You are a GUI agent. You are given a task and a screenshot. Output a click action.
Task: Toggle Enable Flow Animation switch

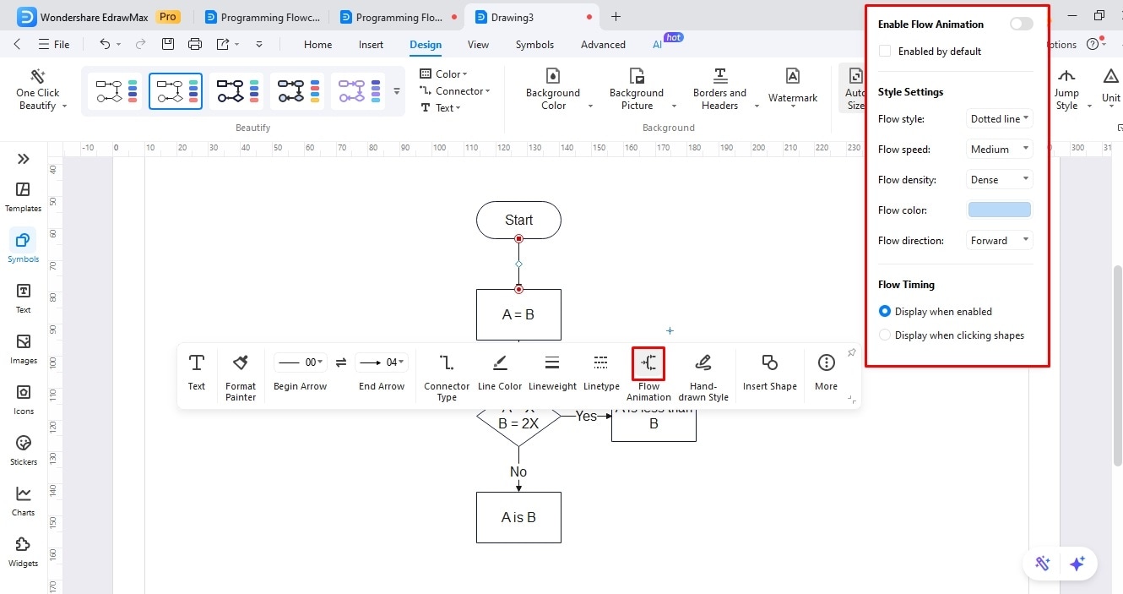[x=1022, y=24]
